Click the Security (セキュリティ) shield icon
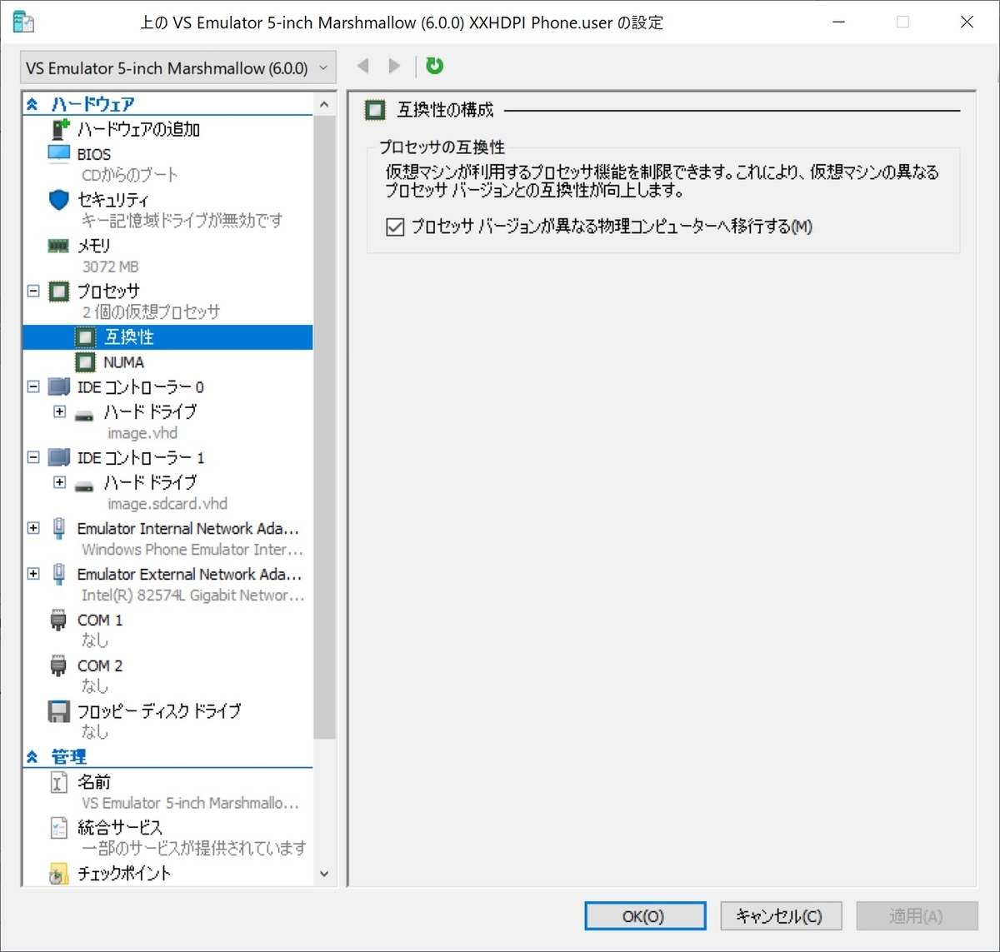Screen dimensions: 1000x952 pos(59,200)
